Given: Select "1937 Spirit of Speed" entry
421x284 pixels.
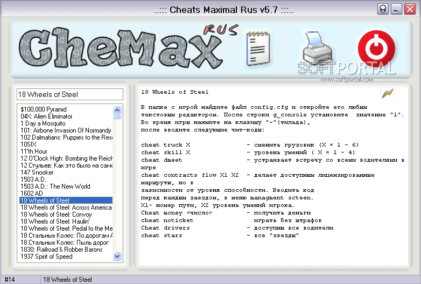Looking at the screenshot, I should click(x=66, y=256).
